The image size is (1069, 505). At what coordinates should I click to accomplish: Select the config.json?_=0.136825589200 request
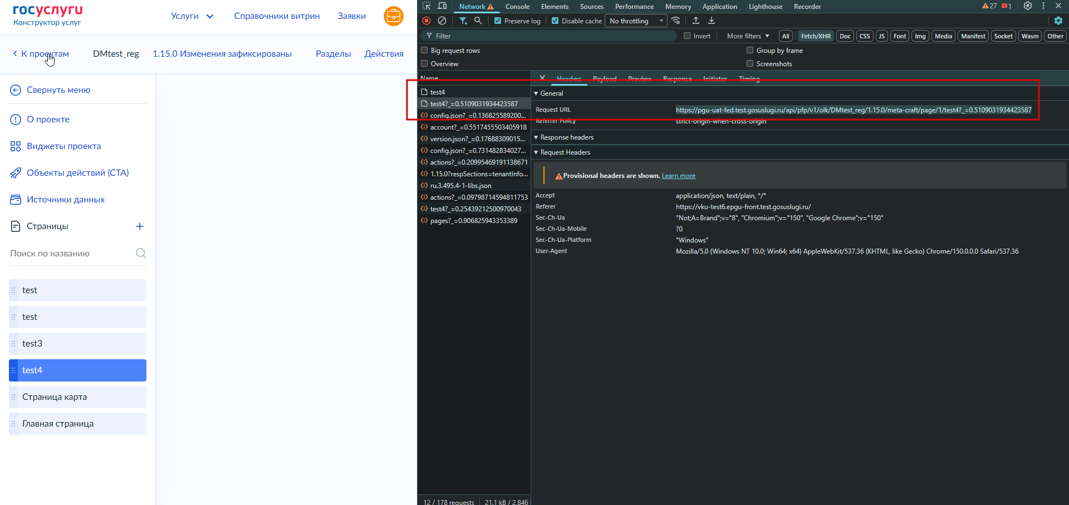coord(474,116)
